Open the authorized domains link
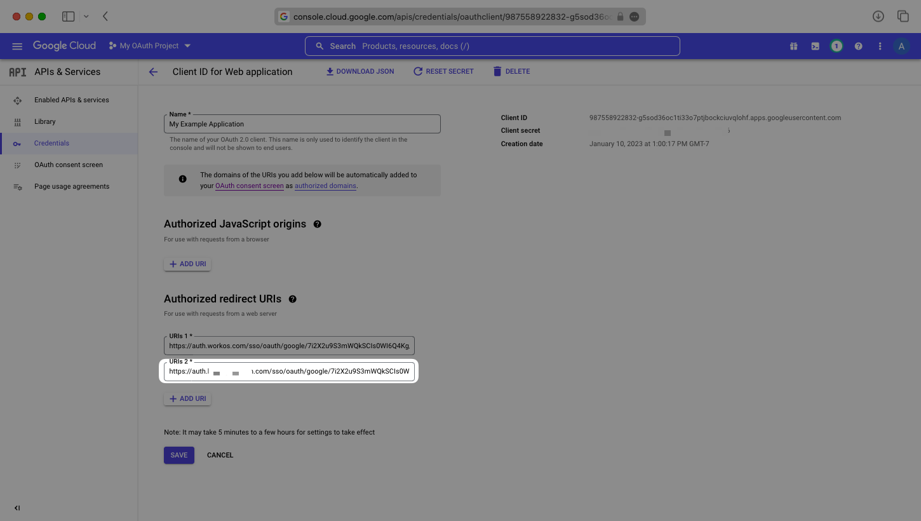Viewport: 921px width, 521px height. (x=325, y=186)
